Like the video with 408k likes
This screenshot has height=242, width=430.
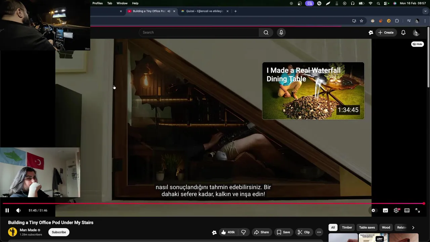click(228, 232)
